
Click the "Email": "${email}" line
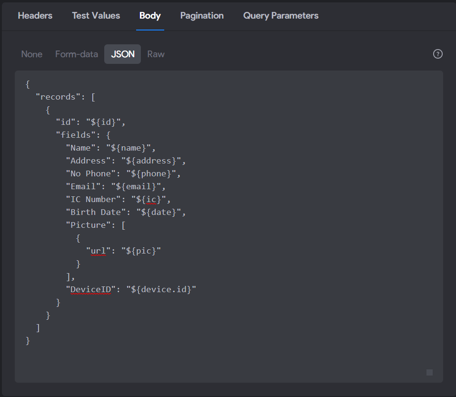116,186
